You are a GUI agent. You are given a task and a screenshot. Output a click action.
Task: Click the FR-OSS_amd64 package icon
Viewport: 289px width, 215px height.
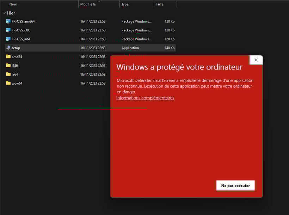pyautogui.click(x=8, y=21)
